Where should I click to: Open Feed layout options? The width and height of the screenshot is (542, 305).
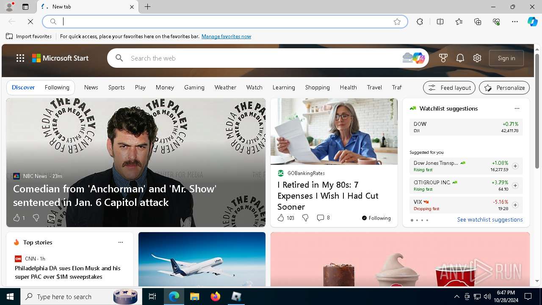pyautogui.click(x=449, y=88)
